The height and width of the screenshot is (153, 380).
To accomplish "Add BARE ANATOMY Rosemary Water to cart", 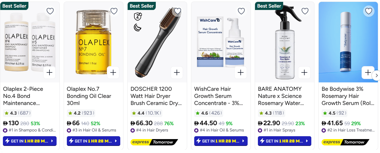I will click(x=304, y=72).
